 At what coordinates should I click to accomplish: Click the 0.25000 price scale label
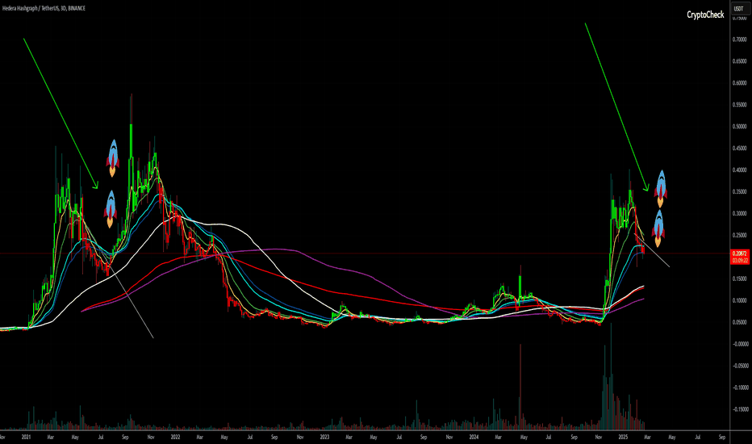pos(740,235)
